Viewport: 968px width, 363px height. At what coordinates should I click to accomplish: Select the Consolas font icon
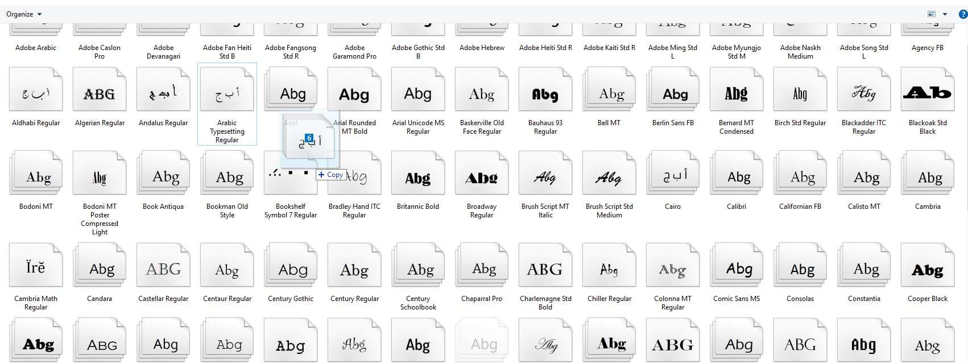pos(800,265)
